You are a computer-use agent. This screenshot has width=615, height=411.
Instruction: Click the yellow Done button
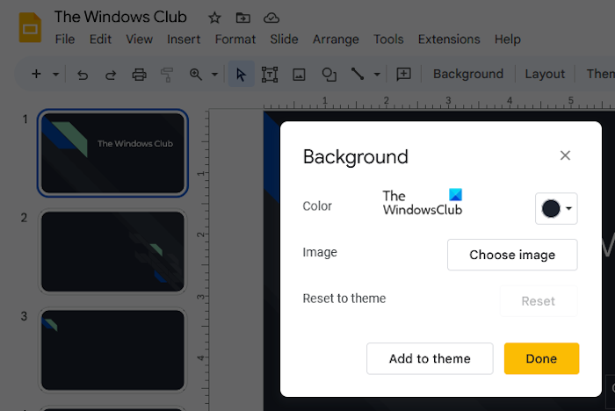(542, 358)
